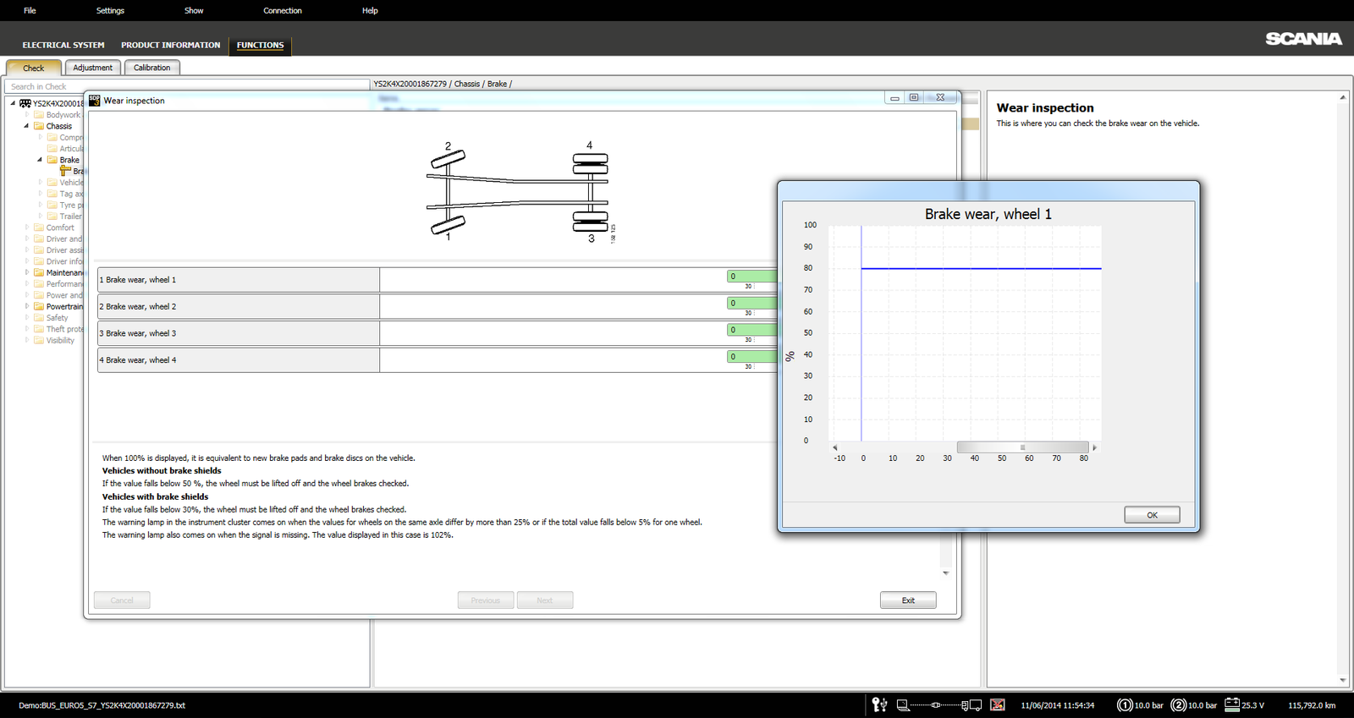
Task: Click the Comfort folder icon
Action: [x=39, y=227]
